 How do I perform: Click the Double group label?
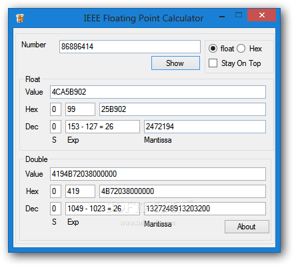tap(37, 159)
